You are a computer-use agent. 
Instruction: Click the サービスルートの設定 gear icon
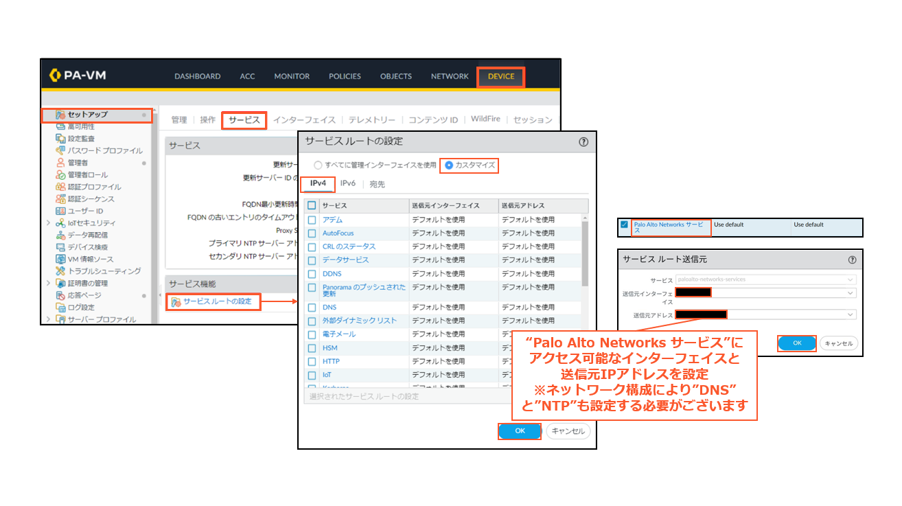(x=176, y=301)
